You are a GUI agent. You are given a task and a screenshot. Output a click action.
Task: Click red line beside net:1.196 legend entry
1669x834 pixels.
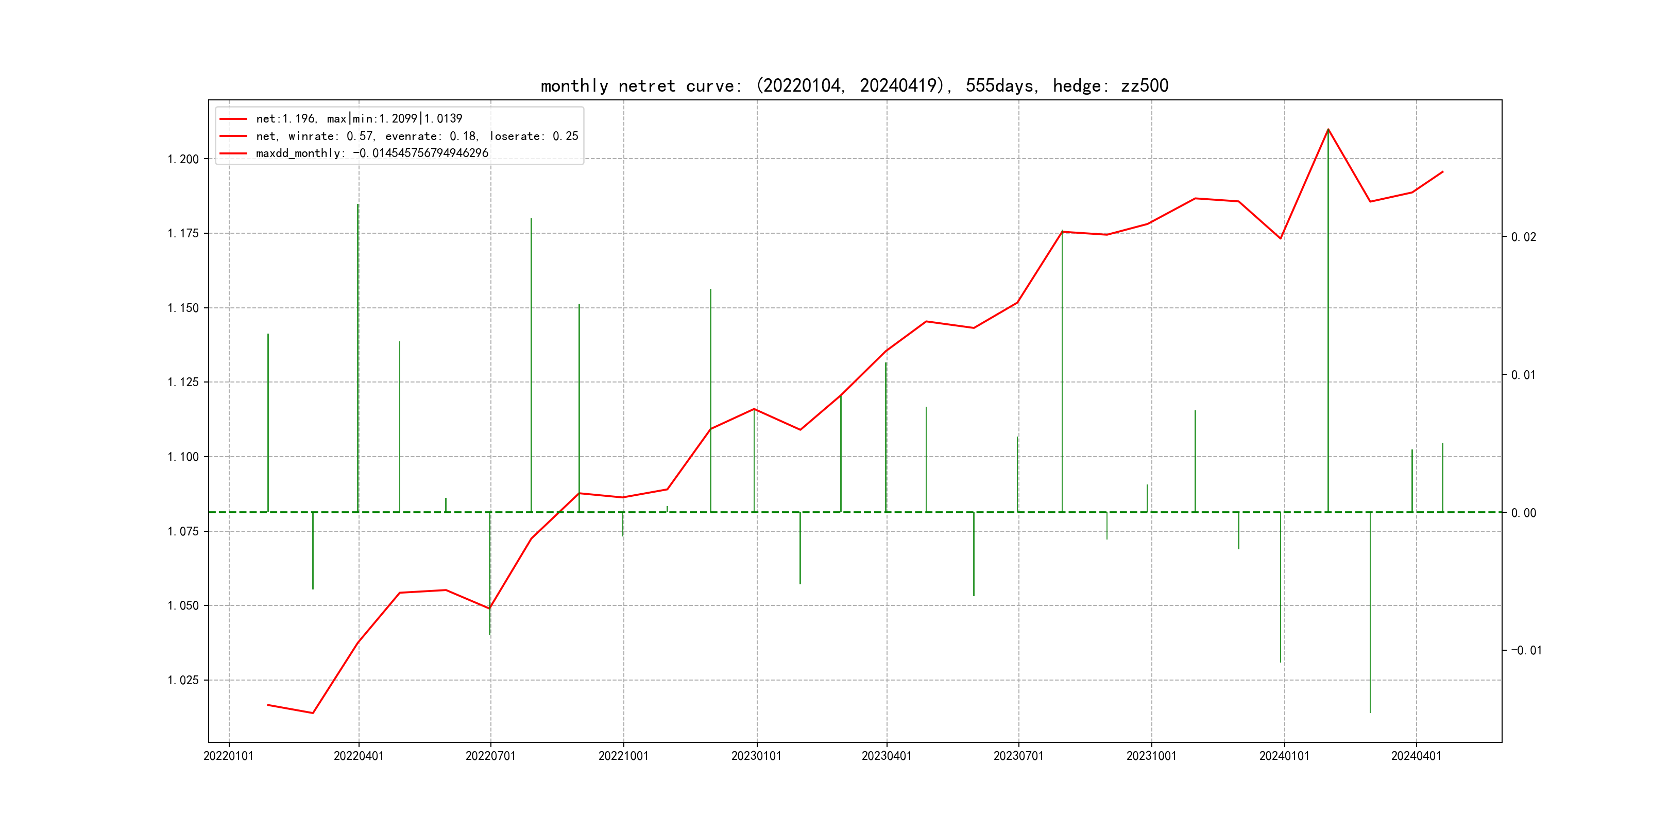tap(233, 119)
